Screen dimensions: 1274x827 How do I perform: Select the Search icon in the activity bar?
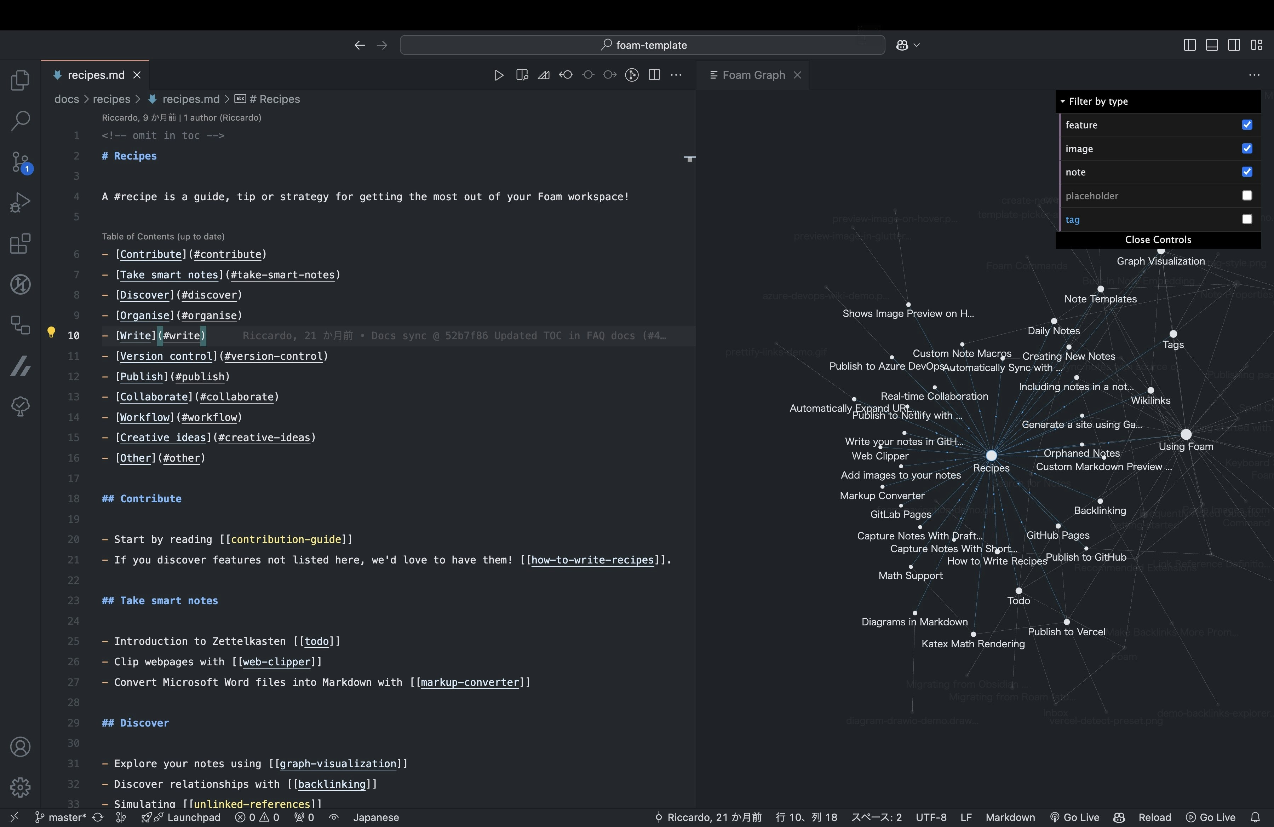tap(20, 121)
